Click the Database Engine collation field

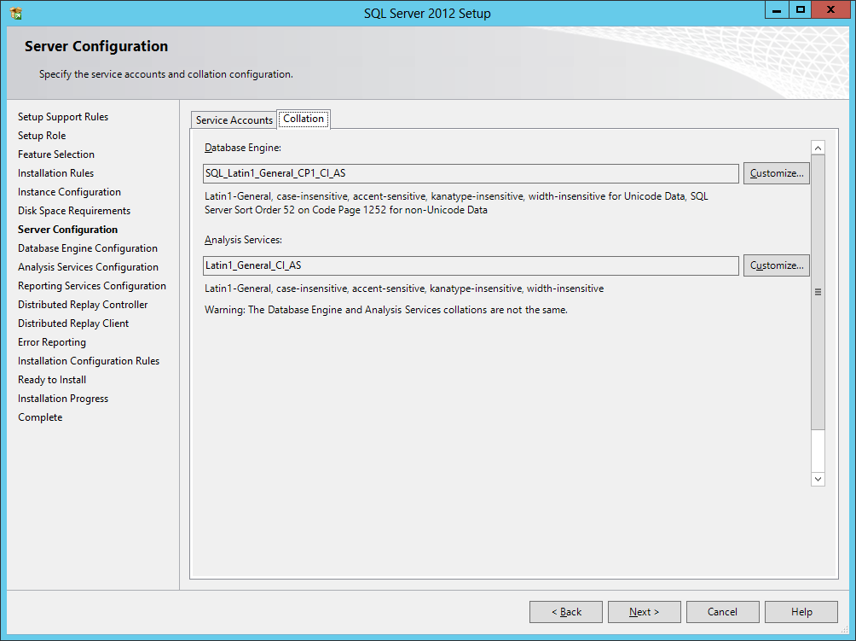471,173
